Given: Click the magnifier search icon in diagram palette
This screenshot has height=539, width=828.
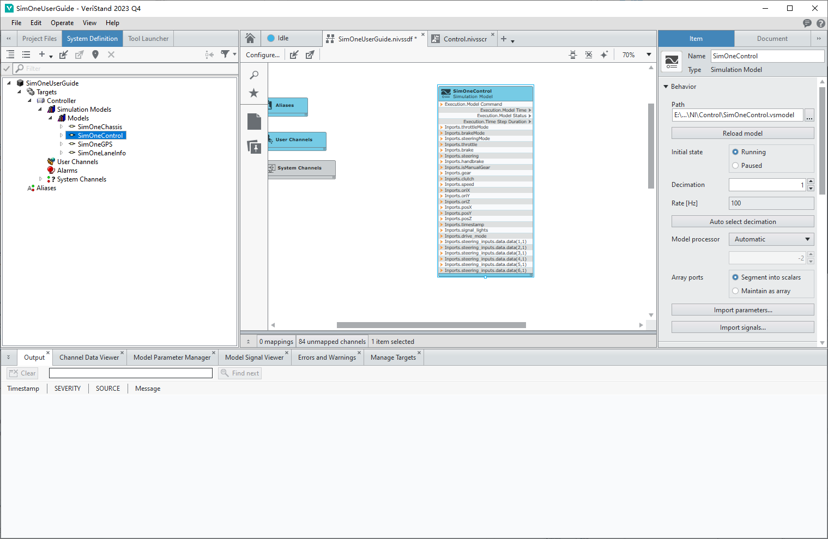Looking at the screenshot, I should [x=254, y=75].
